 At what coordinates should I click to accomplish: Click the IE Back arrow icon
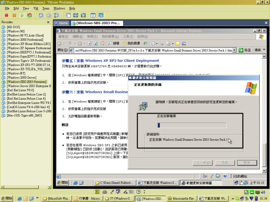59,43
